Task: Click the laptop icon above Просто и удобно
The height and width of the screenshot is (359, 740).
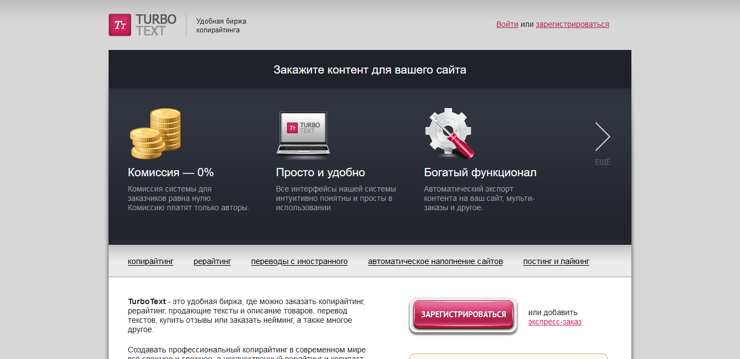Action: click(x=302, y=133)
